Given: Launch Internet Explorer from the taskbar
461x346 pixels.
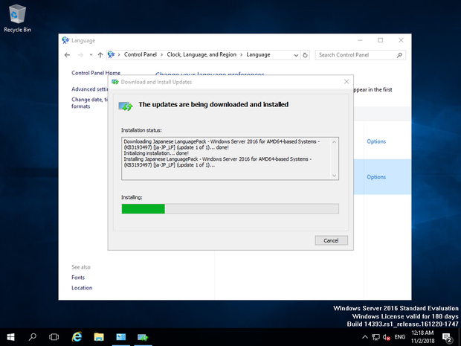Looking at the screenshot, I should [x=77, y=337].
